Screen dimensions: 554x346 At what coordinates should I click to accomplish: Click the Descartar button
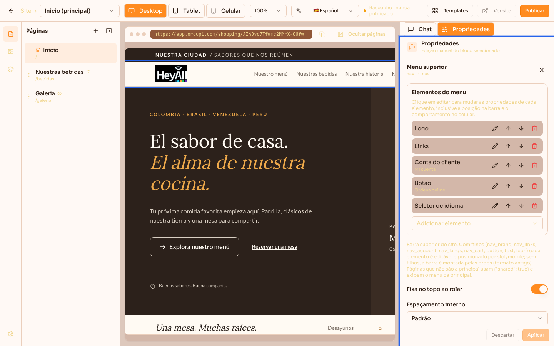click(503, 335)
